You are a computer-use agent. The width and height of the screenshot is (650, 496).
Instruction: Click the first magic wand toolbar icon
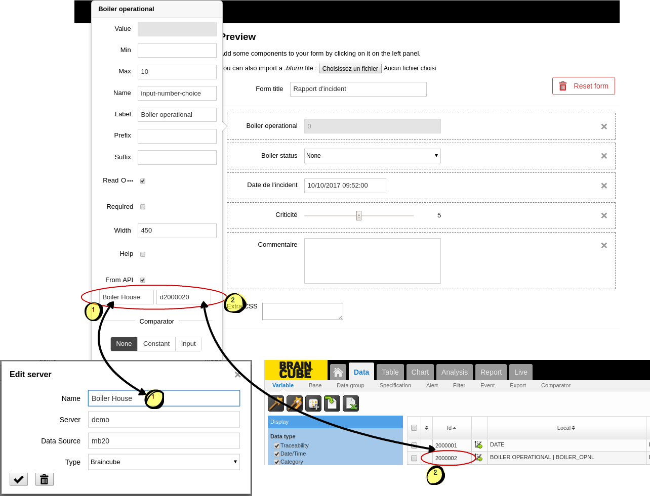276,403
